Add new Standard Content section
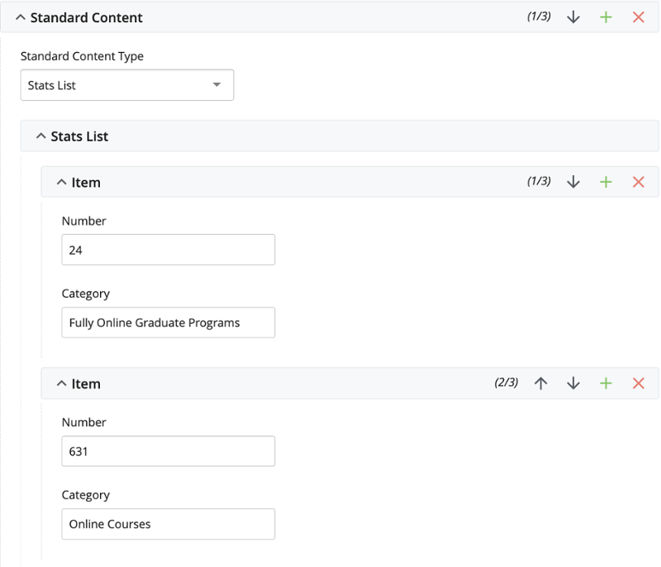Viewport: 661px width, 567px height. point(606,17)
